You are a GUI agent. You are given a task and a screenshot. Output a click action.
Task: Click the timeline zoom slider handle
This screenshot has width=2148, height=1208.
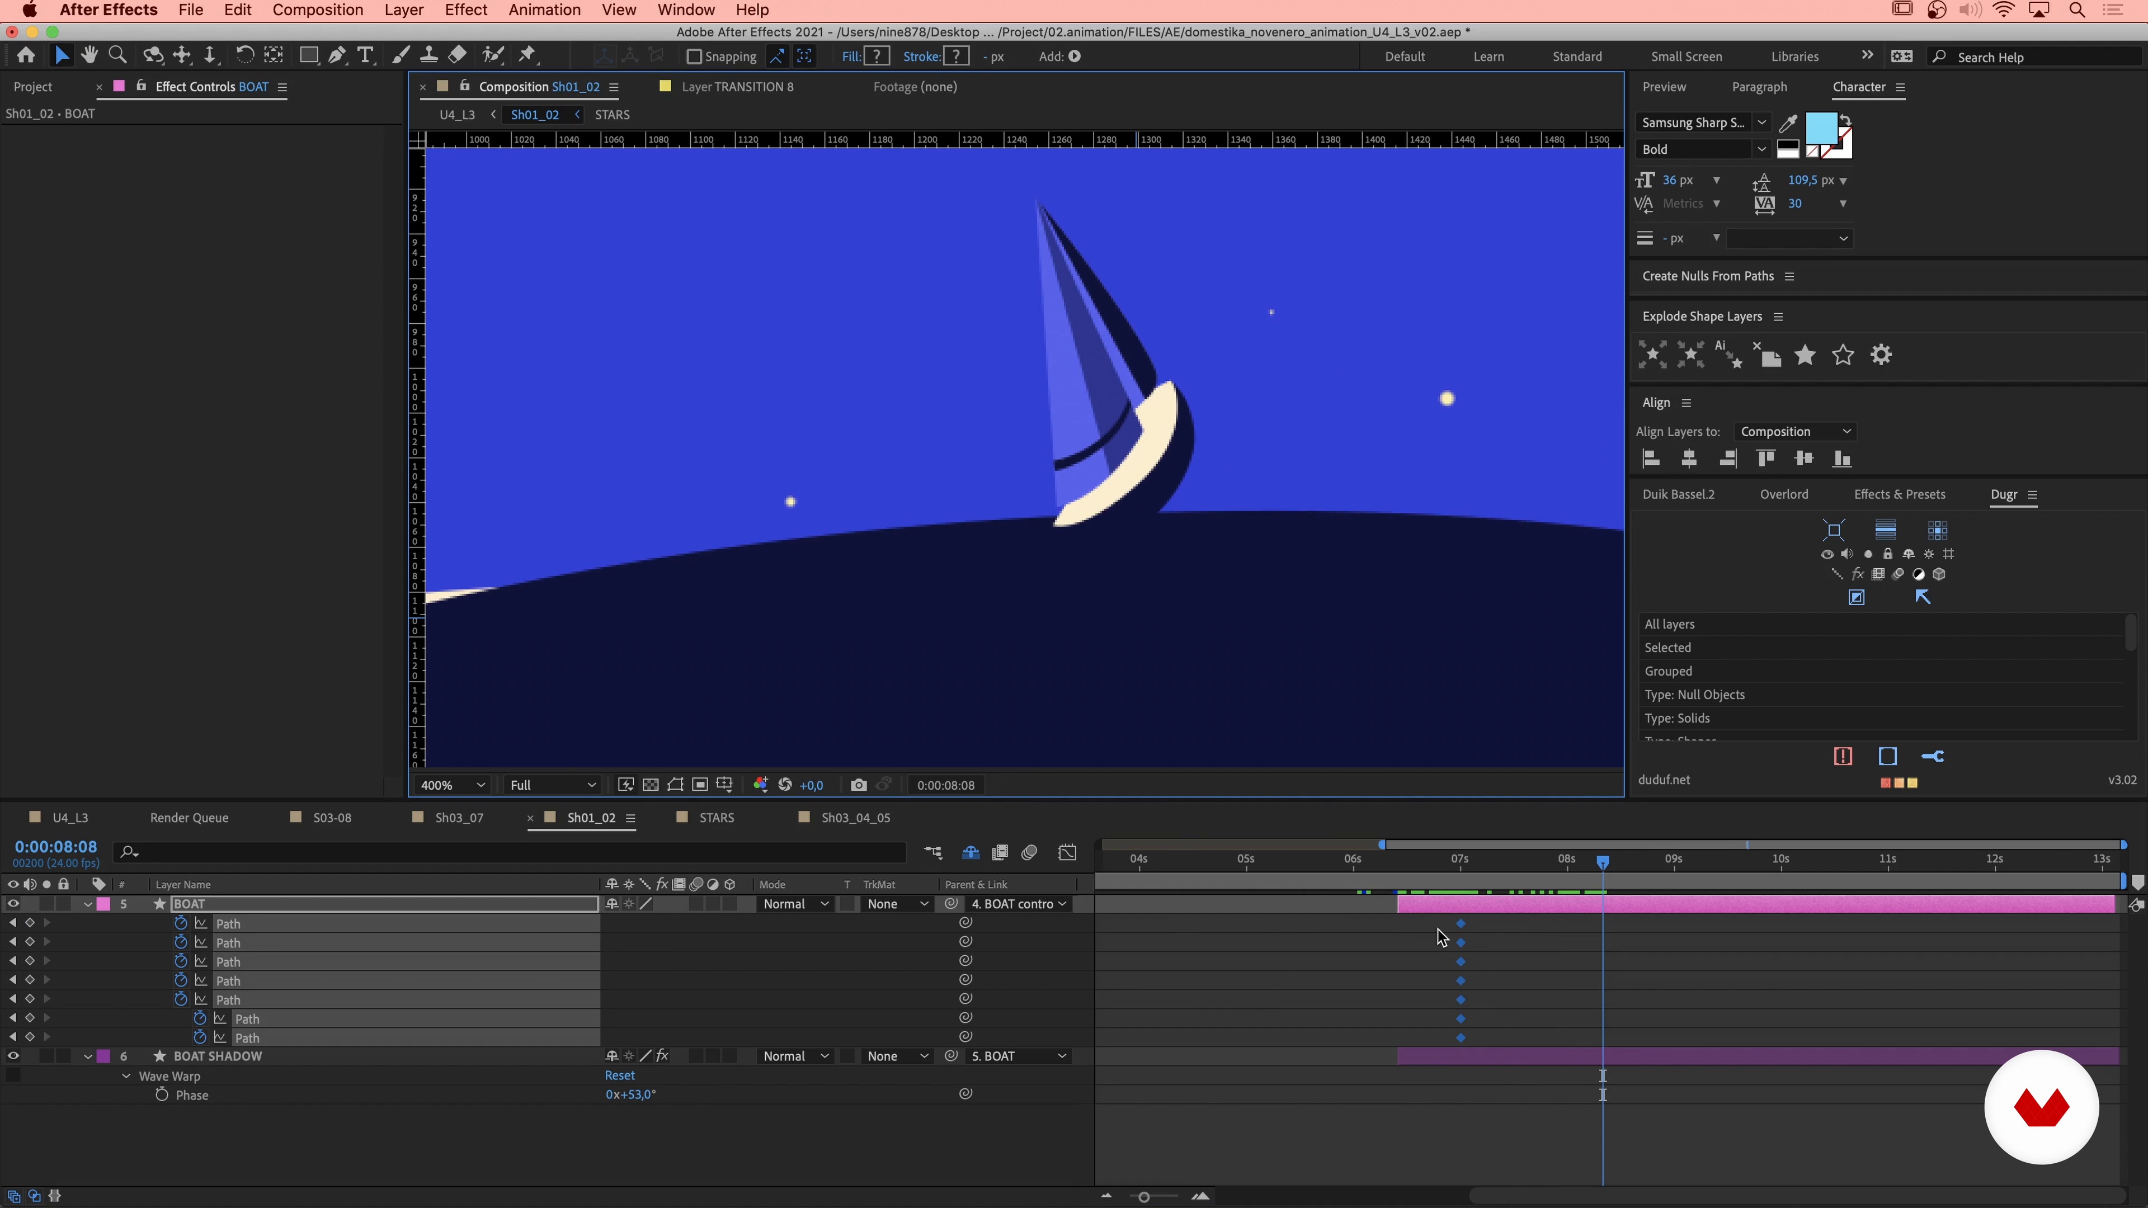pos(1144,1197)
